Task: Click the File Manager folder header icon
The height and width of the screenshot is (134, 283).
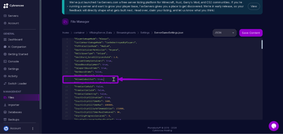Action: point(65,22)
